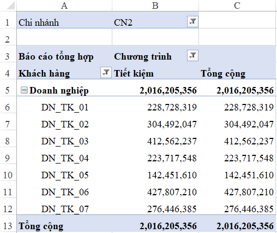Viewport: 277px width, 233px height.
Task: Collapse the Doanh nghiệp group
Action: pos(24,90)
